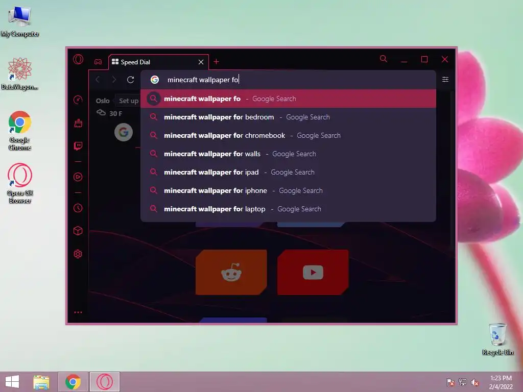Open File Explorer from the taskbar
The image size is (523, 392).
click(41, 382)
